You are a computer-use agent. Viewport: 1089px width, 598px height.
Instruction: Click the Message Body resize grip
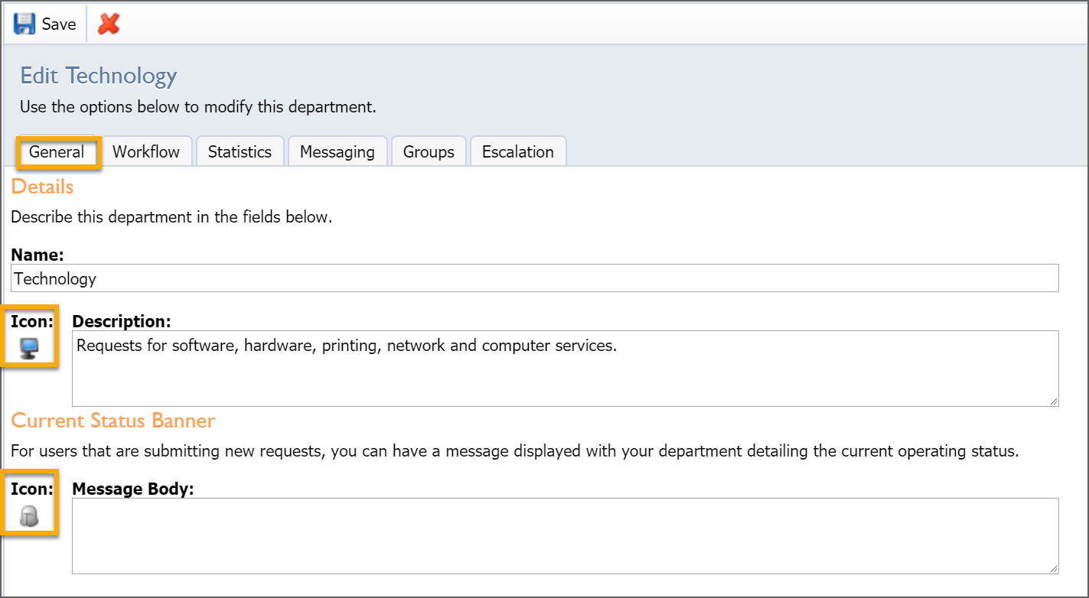coord(1053,568)
